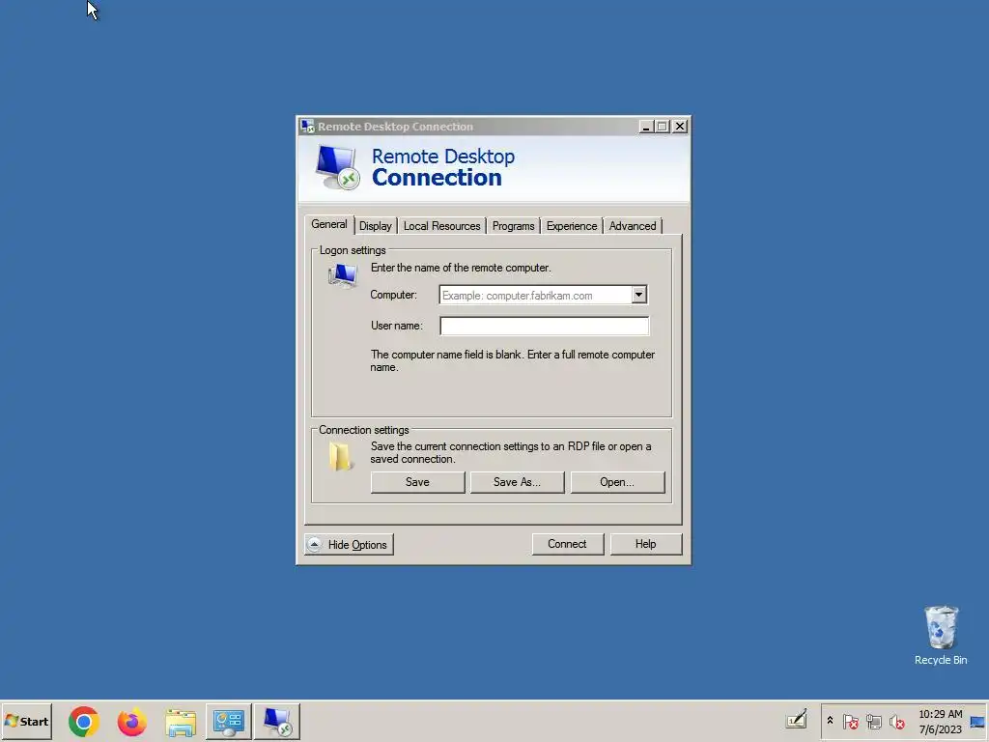
Task: Switch to the General tab
Action: (328, 224)
